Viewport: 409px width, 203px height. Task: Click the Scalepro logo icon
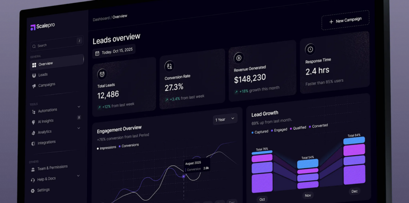[x=33, y=28]
